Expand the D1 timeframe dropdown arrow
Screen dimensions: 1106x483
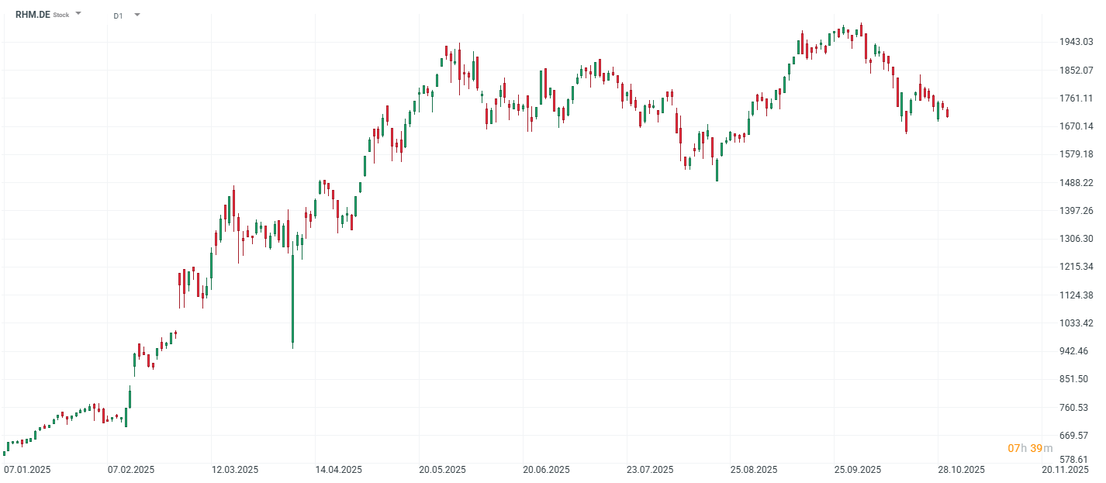point(137,15)
